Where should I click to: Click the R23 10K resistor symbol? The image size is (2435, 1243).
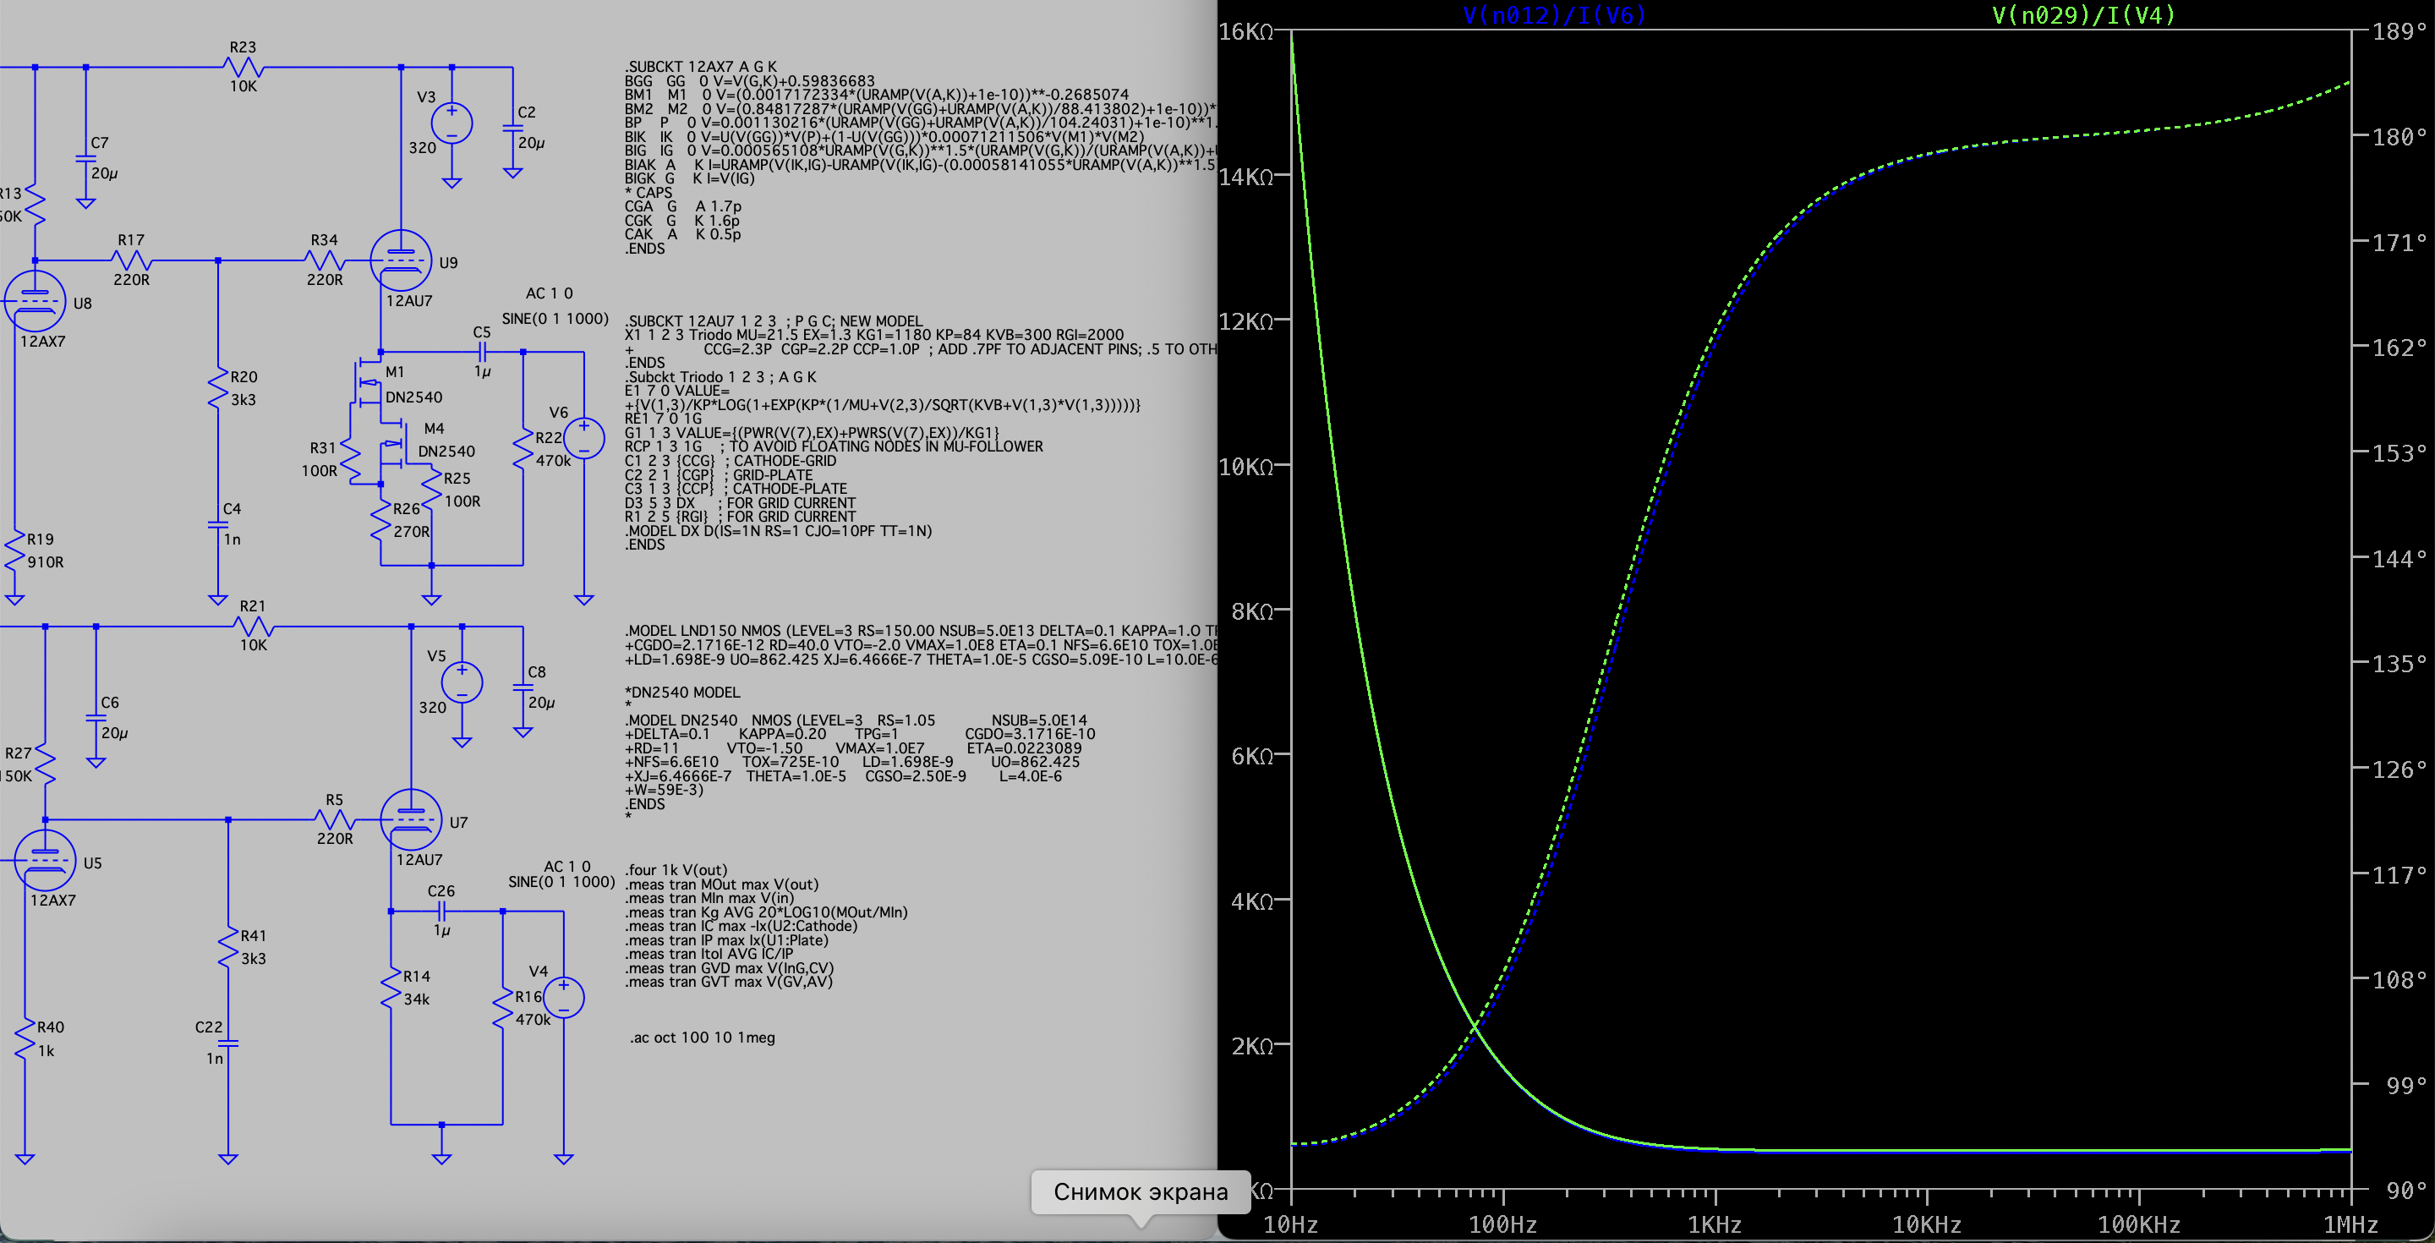point(243,67)
